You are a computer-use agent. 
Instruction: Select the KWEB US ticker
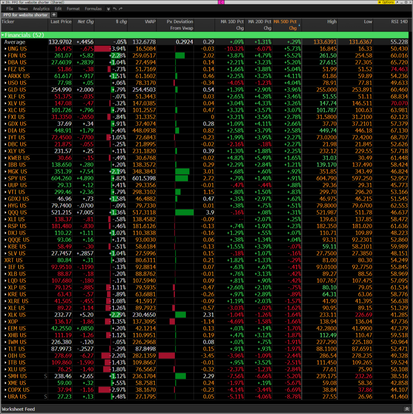19,158
